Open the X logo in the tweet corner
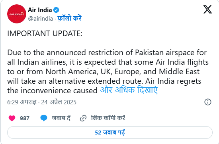 [x=207, y=9]
